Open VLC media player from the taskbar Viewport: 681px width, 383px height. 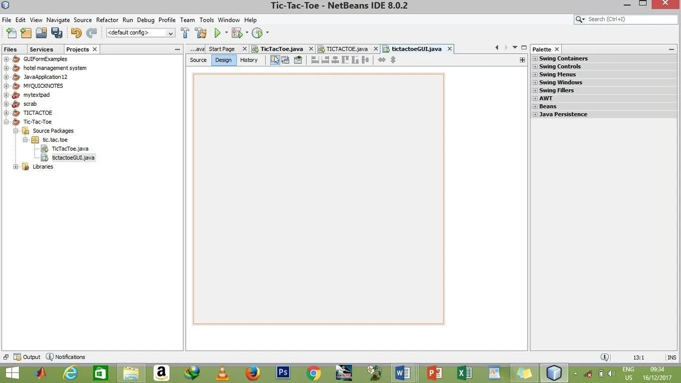point(222,373)
